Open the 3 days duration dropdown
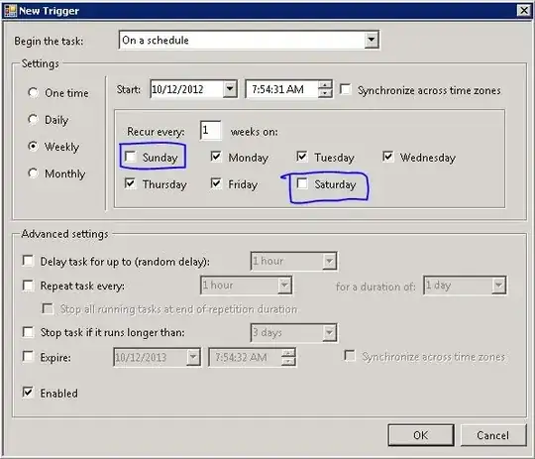Viewport: 535px width, 459px height. tap(329, 333)
